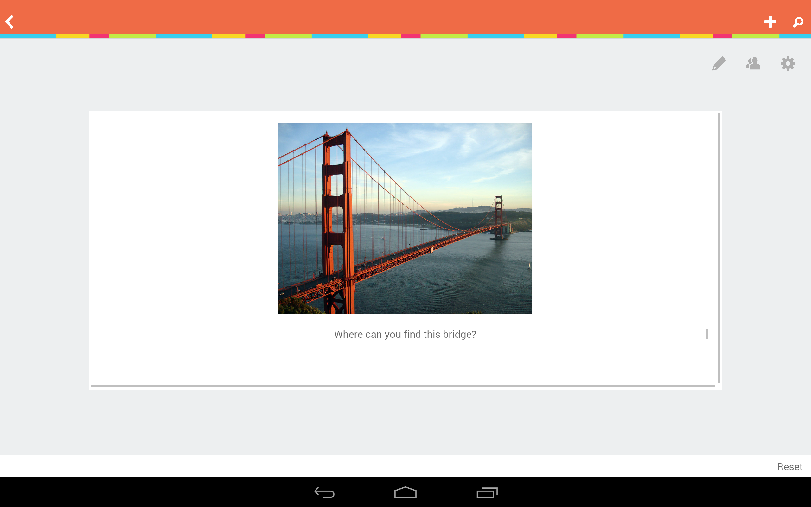This screenshot has height=507, width=811.
Task: Tap the Android home button
Action: (405, 492)
